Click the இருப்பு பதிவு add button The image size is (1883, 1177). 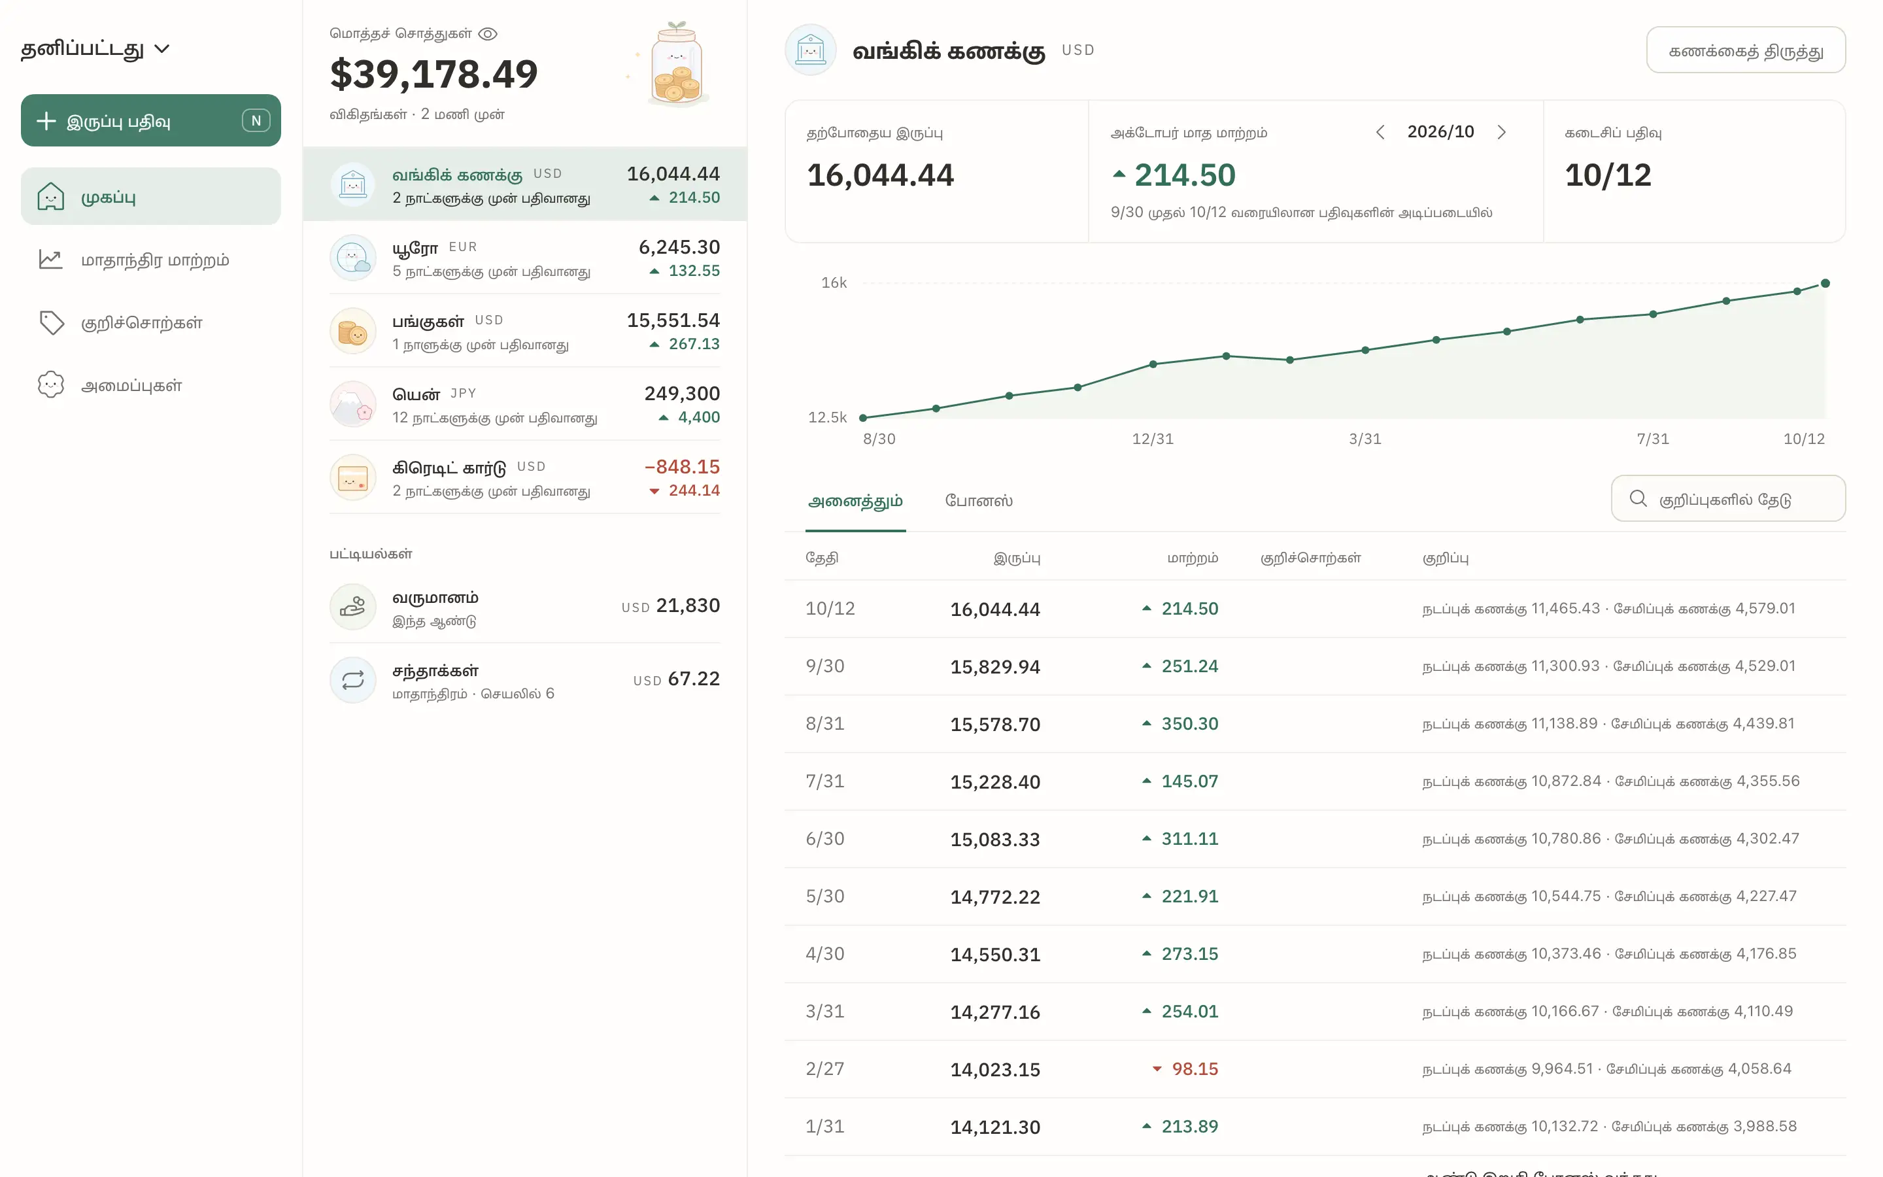[x=151, y=121]
